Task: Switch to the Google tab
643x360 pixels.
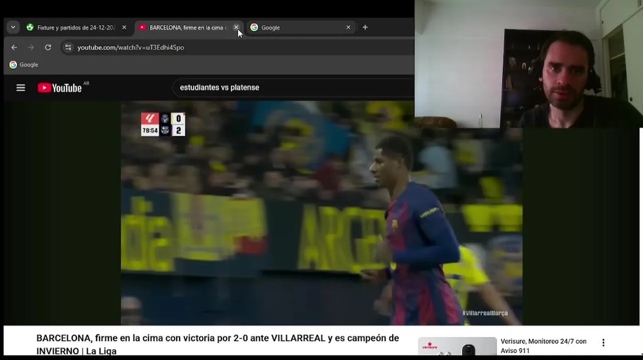Action: click(300, 27)
